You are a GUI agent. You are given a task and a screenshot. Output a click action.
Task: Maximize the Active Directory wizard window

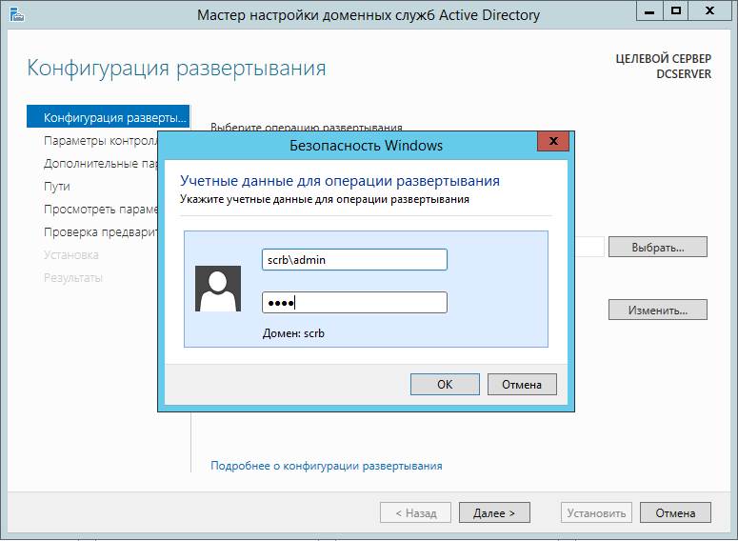676,11
